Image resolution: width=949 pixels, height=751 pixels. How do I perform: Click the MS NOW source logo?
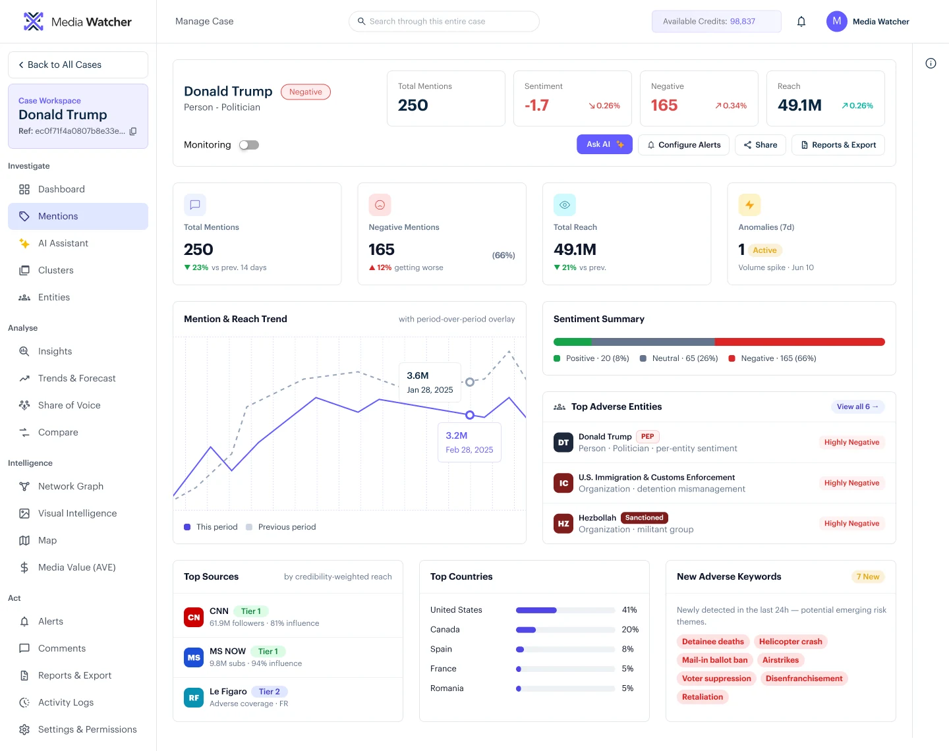pyautogui.click(x=194, y=657)
